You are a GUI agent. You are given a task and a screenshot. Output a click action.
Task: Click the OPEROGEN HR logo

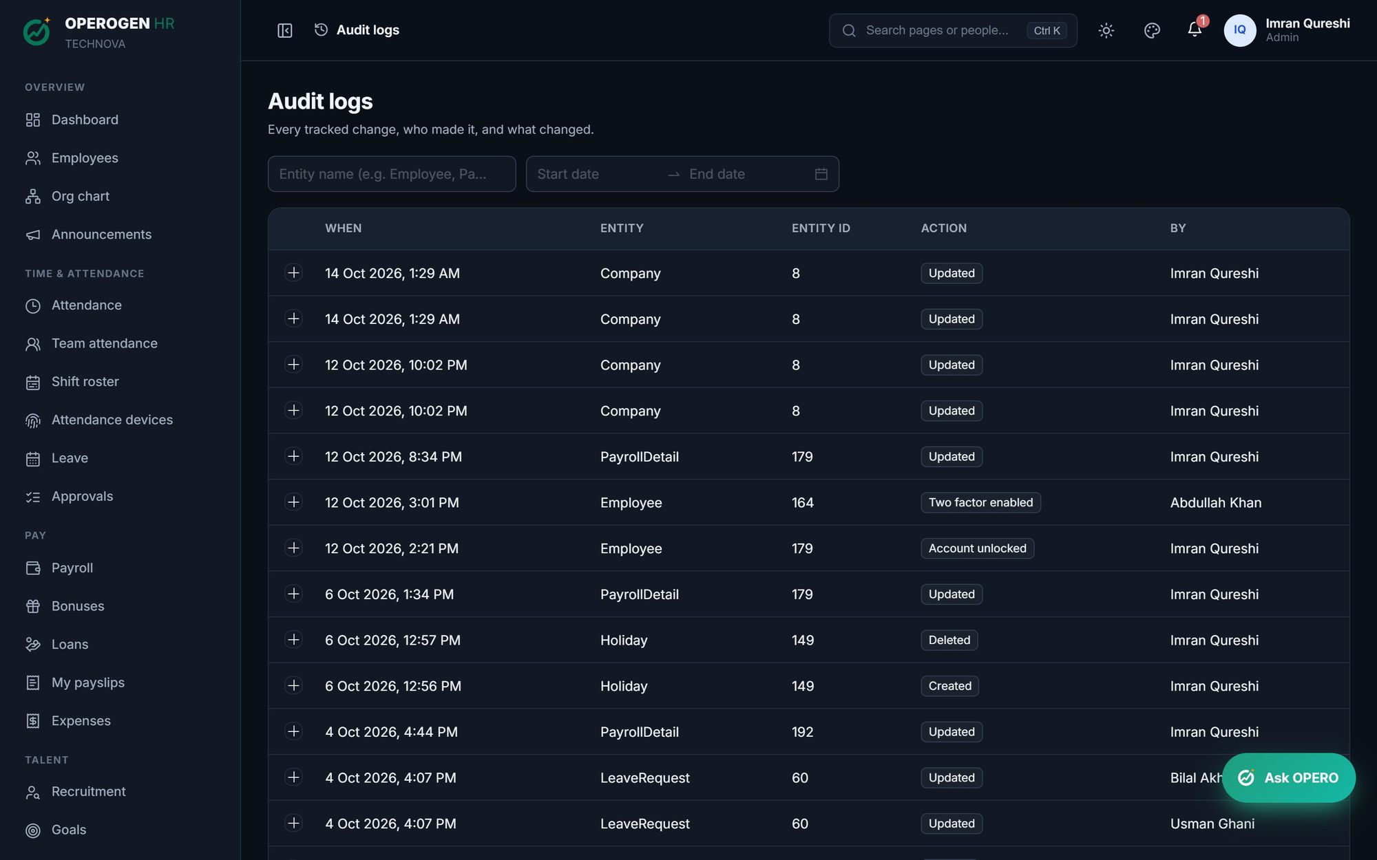click(37, 31)
